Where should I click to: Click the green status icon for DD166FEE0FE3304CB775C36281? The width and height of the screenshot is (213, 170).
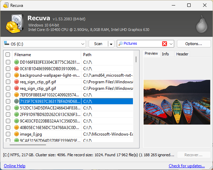[16, 62]
